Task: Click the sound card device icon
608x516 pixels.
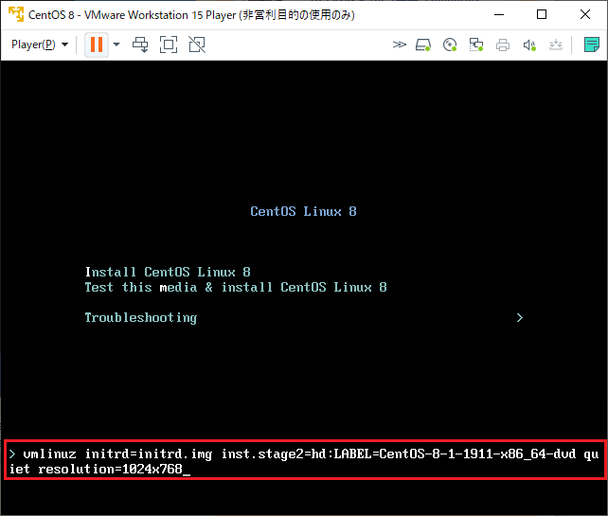Action: (529, 44)
